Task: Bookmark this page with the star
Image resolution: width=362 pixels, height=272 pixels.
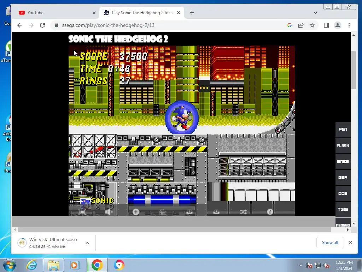Action: (312, 25)
